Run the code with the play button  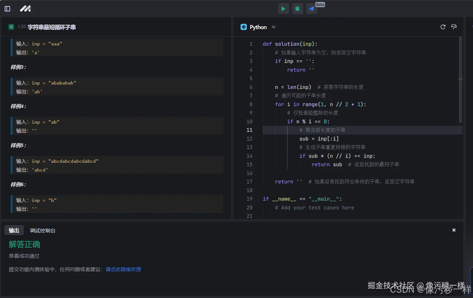point(283,9)
